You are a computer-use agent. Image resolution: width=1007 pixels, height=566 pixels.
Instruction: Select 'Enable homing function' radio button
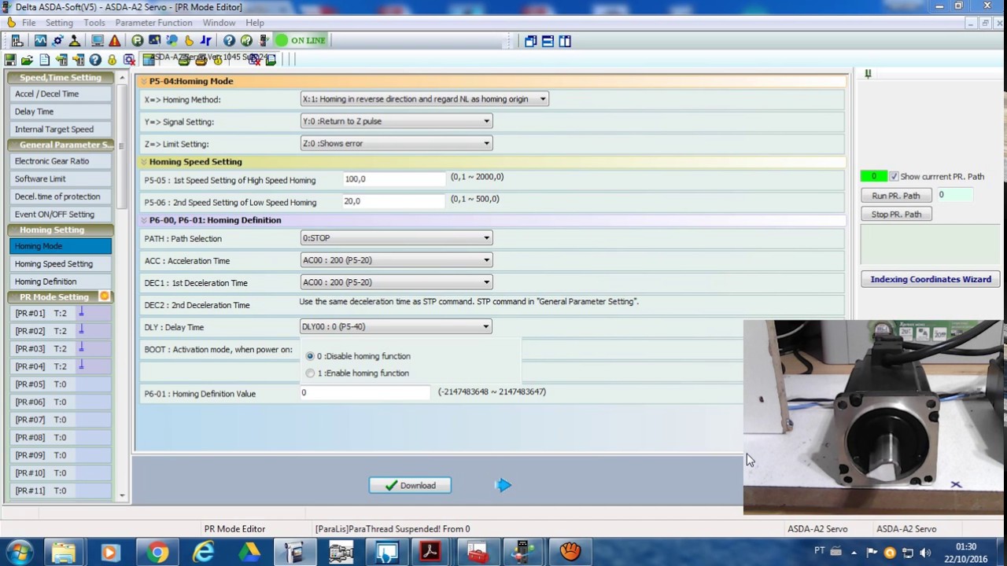coord(310,373)
